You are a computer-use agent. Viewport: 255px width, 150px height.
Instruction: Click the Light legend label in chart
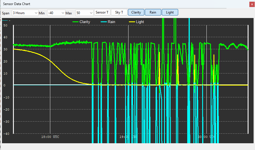click(x=140, y=22)
